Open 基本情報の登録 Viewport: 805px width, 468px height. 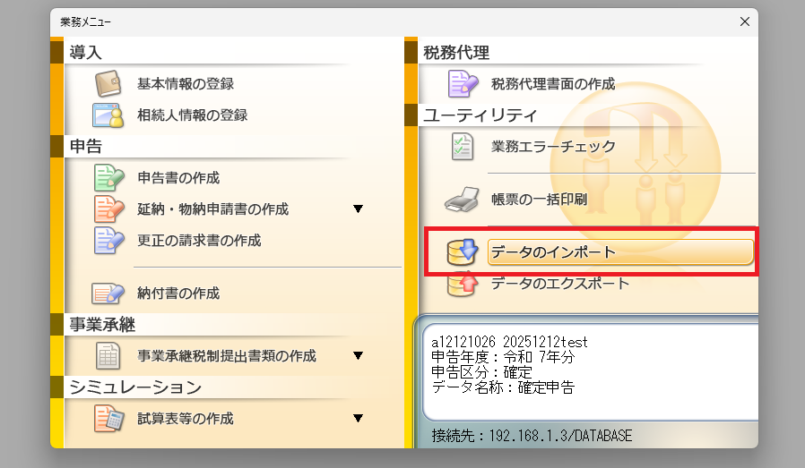[x=186, y=83]
